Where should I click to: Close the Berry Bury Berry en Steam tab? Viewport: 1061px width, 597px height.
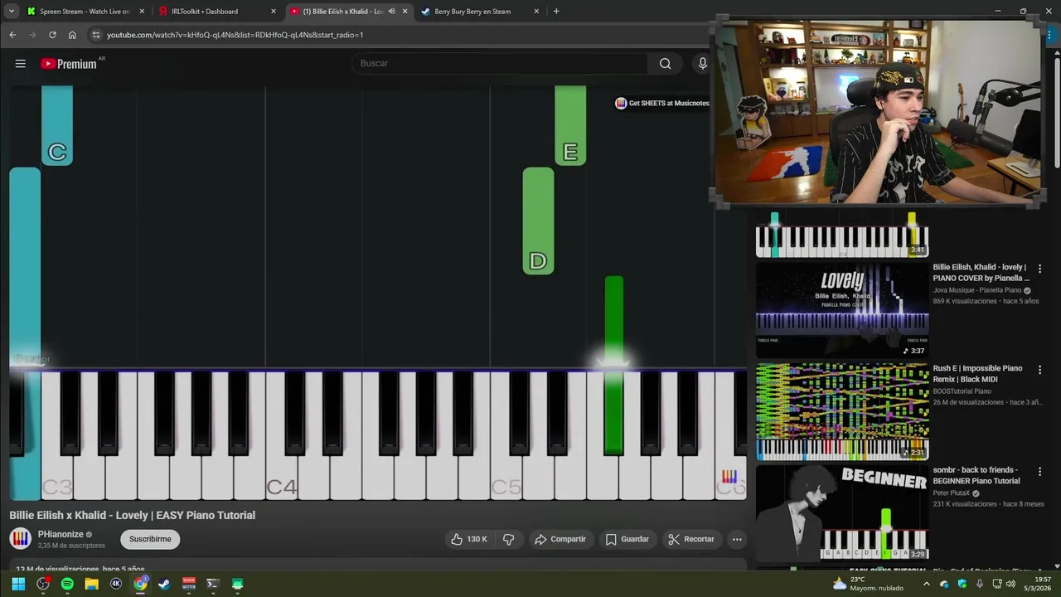pyautogui.click(x=536, y=12)
